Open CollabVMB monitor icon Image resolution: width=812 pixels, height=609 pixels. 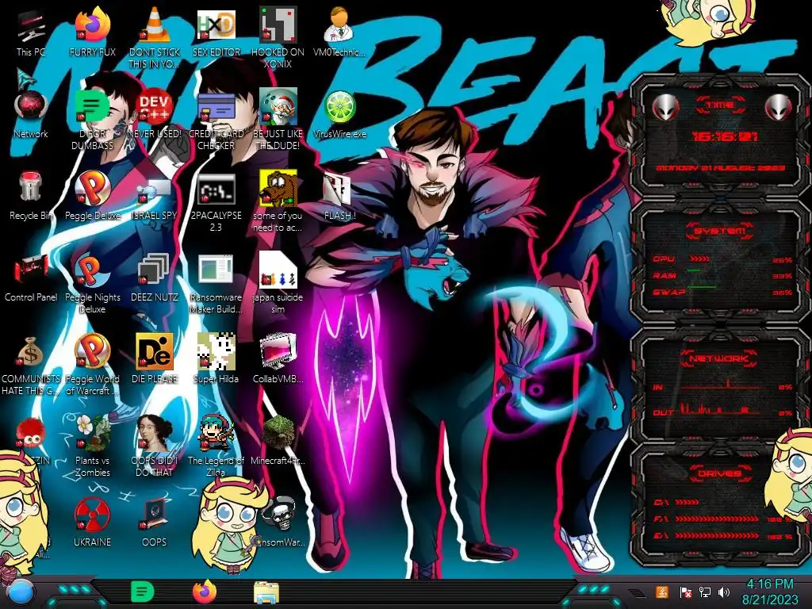tap(278, 351)
